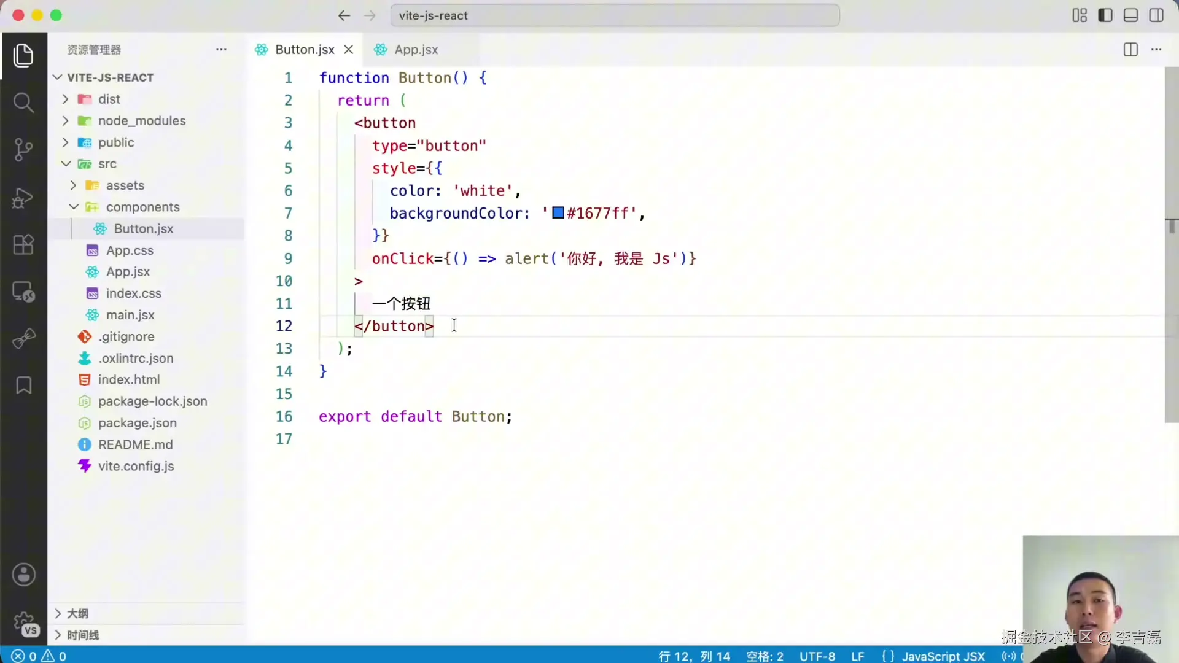The height and width of the screenshot is (663, 1179).
Task: Open the Explorer view in activity bar
Action: 23,55
